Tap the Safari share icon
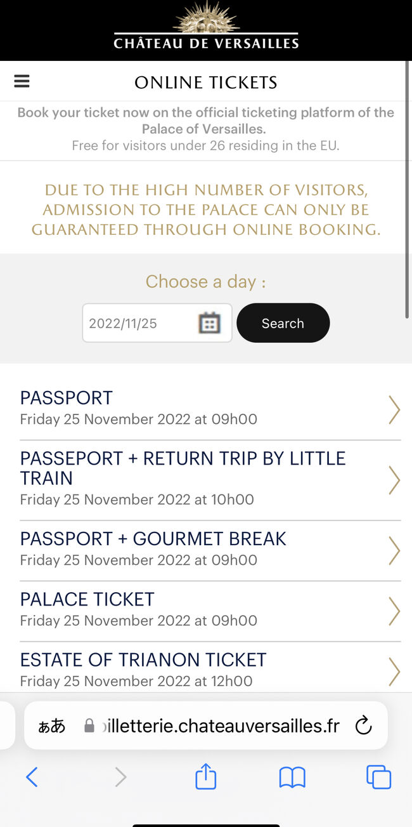 (206, 776)
